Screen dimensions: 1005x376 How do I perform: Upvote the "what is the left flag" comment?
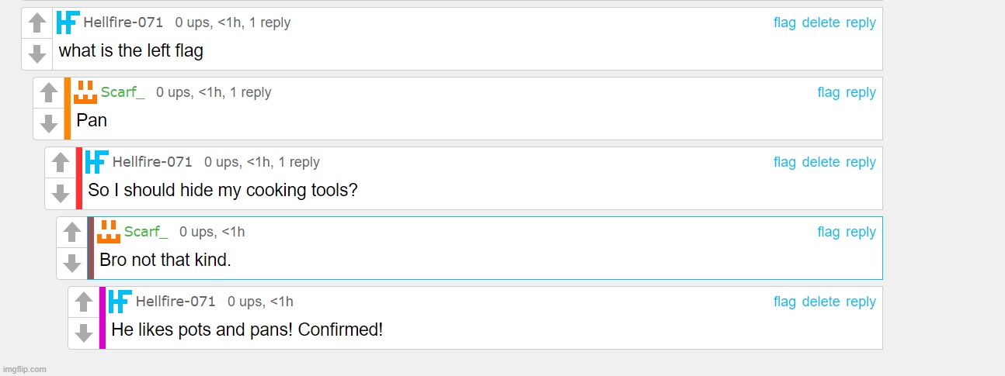click(x=37, y=23)
